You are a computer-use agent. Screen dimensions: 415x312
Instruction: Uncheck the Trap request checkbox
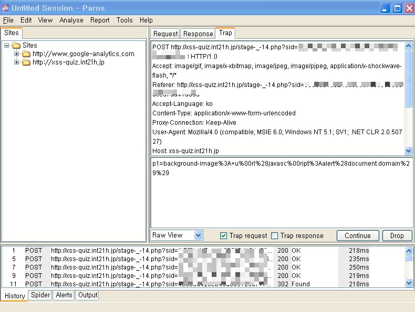pyautogui.click(x=223, y=236)
